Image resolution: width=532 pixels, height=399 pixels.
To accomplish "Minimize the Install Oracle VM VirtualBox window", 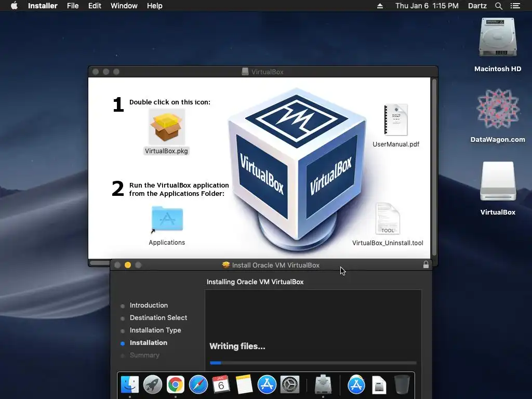I will (x=128, y=265).
